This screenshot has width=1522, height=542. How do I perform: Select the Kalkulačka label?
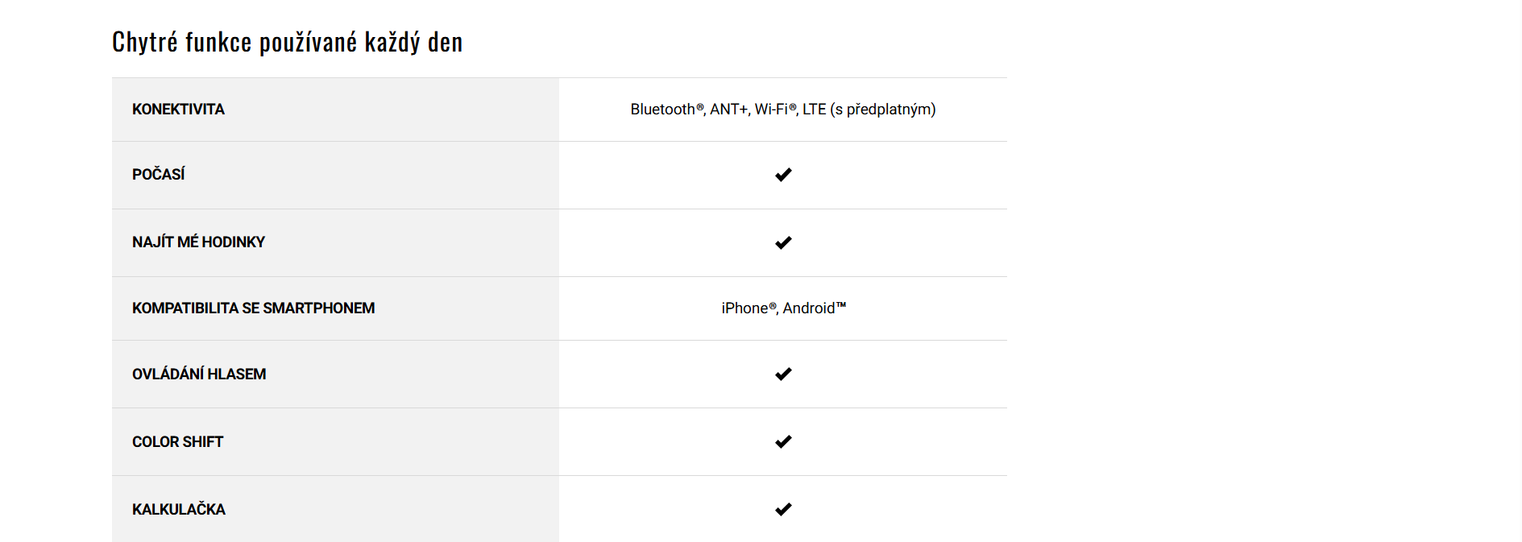(x=179, y=510)
